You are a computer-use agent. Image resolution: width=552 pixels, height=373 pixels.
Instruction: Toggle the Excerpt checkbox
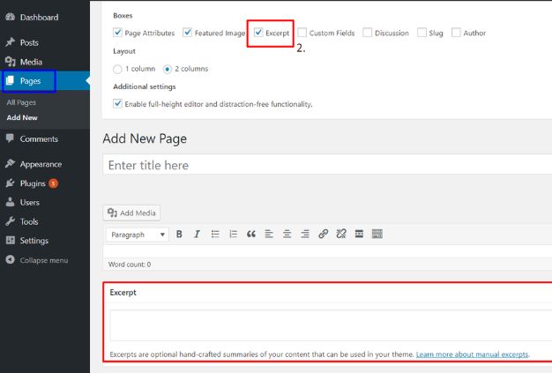(258, 33)
